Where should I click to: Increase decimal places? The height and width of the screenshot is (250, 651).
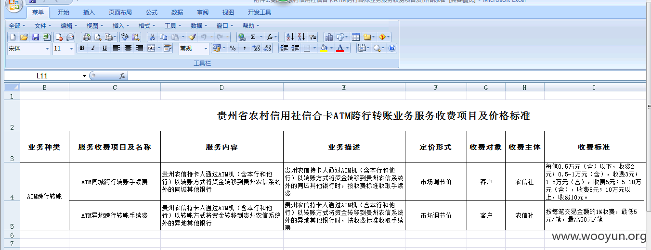tap(256, 48)
